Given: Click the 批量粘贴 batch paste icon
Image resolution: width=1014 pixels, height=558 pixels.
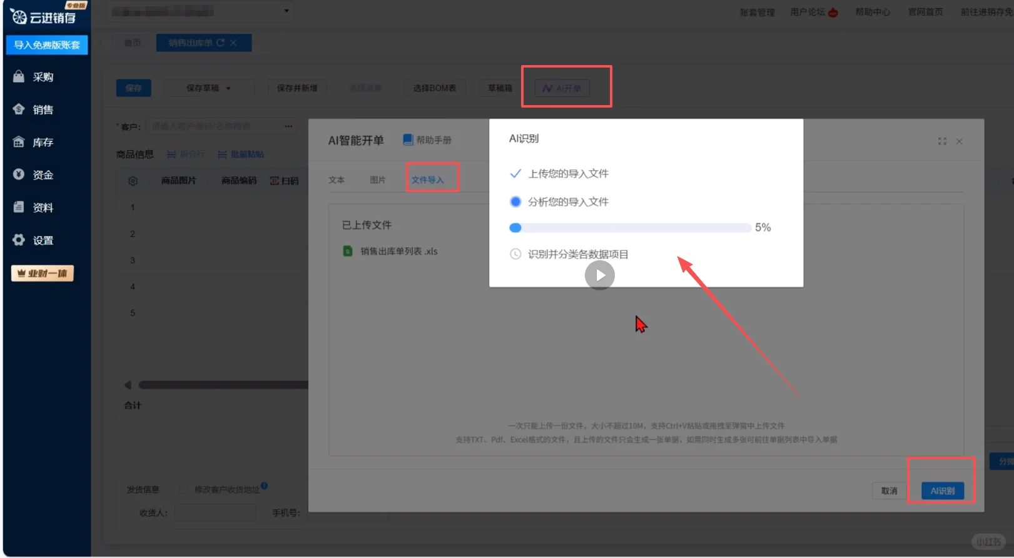Looking at the screenshot, I should (222, 154).
